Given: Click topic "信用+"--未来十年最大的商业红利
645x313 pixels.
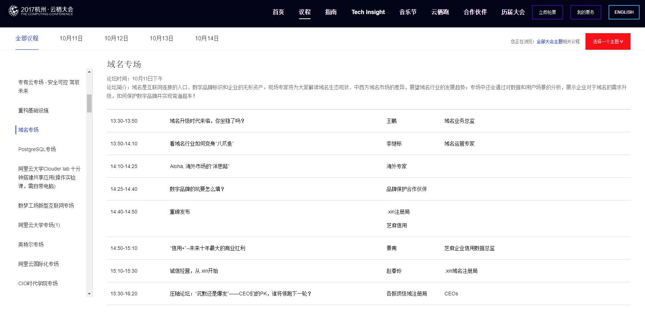Looking at the screenshot, I should tap(207, 248).
